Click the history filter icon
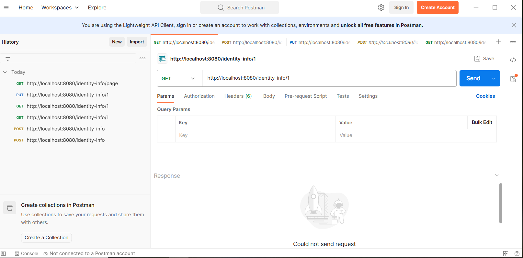Image resolution: width=523 pixels, height=258 pixels. [8, 58]
